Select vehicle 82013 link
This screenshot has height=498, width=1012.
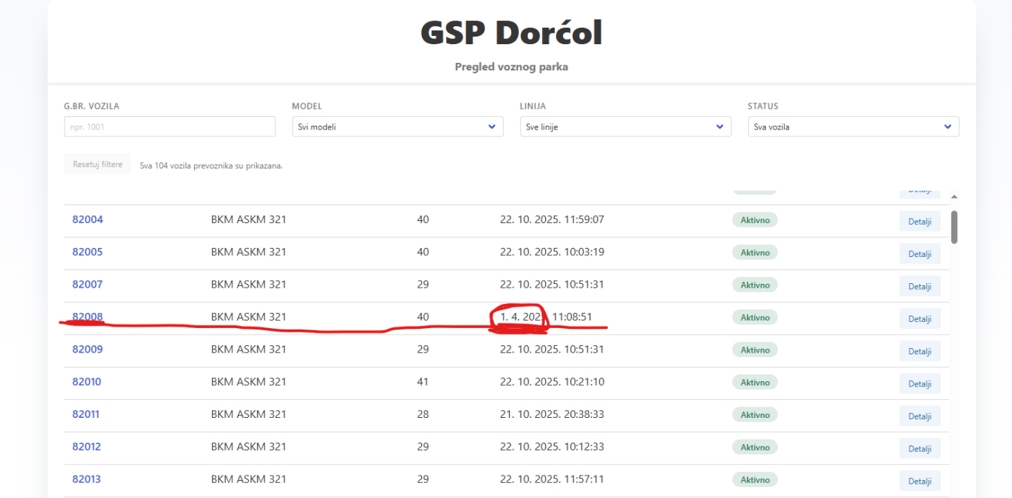87,479
